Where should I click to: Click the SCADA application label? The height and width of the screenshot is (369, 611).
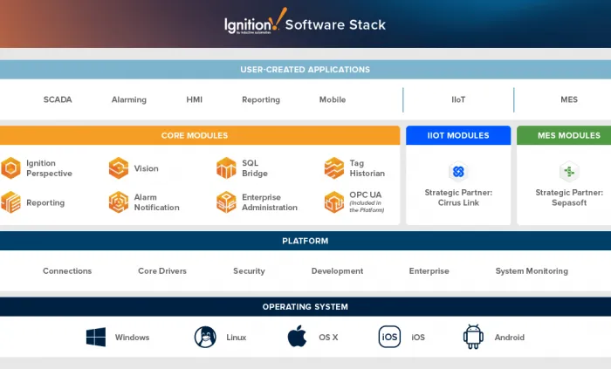58,99
